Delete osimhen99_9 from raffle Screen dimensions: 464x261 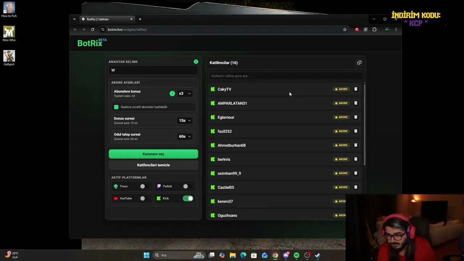[x=356, y=173]
